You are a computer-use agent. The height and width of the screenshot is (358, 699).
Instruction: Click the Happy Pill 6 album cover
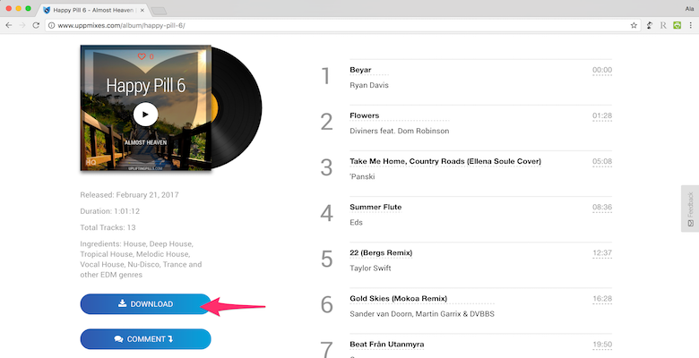pos(146,107)
